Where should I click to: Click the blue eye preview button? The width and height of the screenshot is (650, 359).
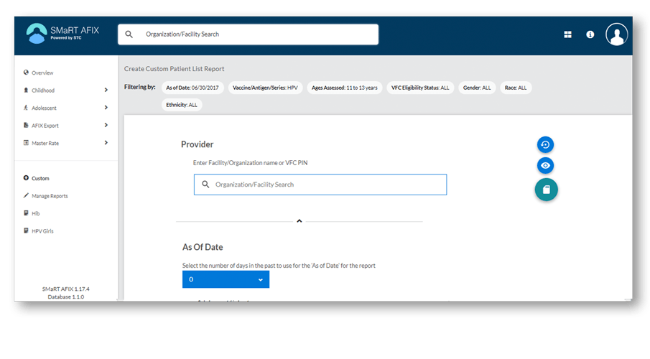coord(545,165)
